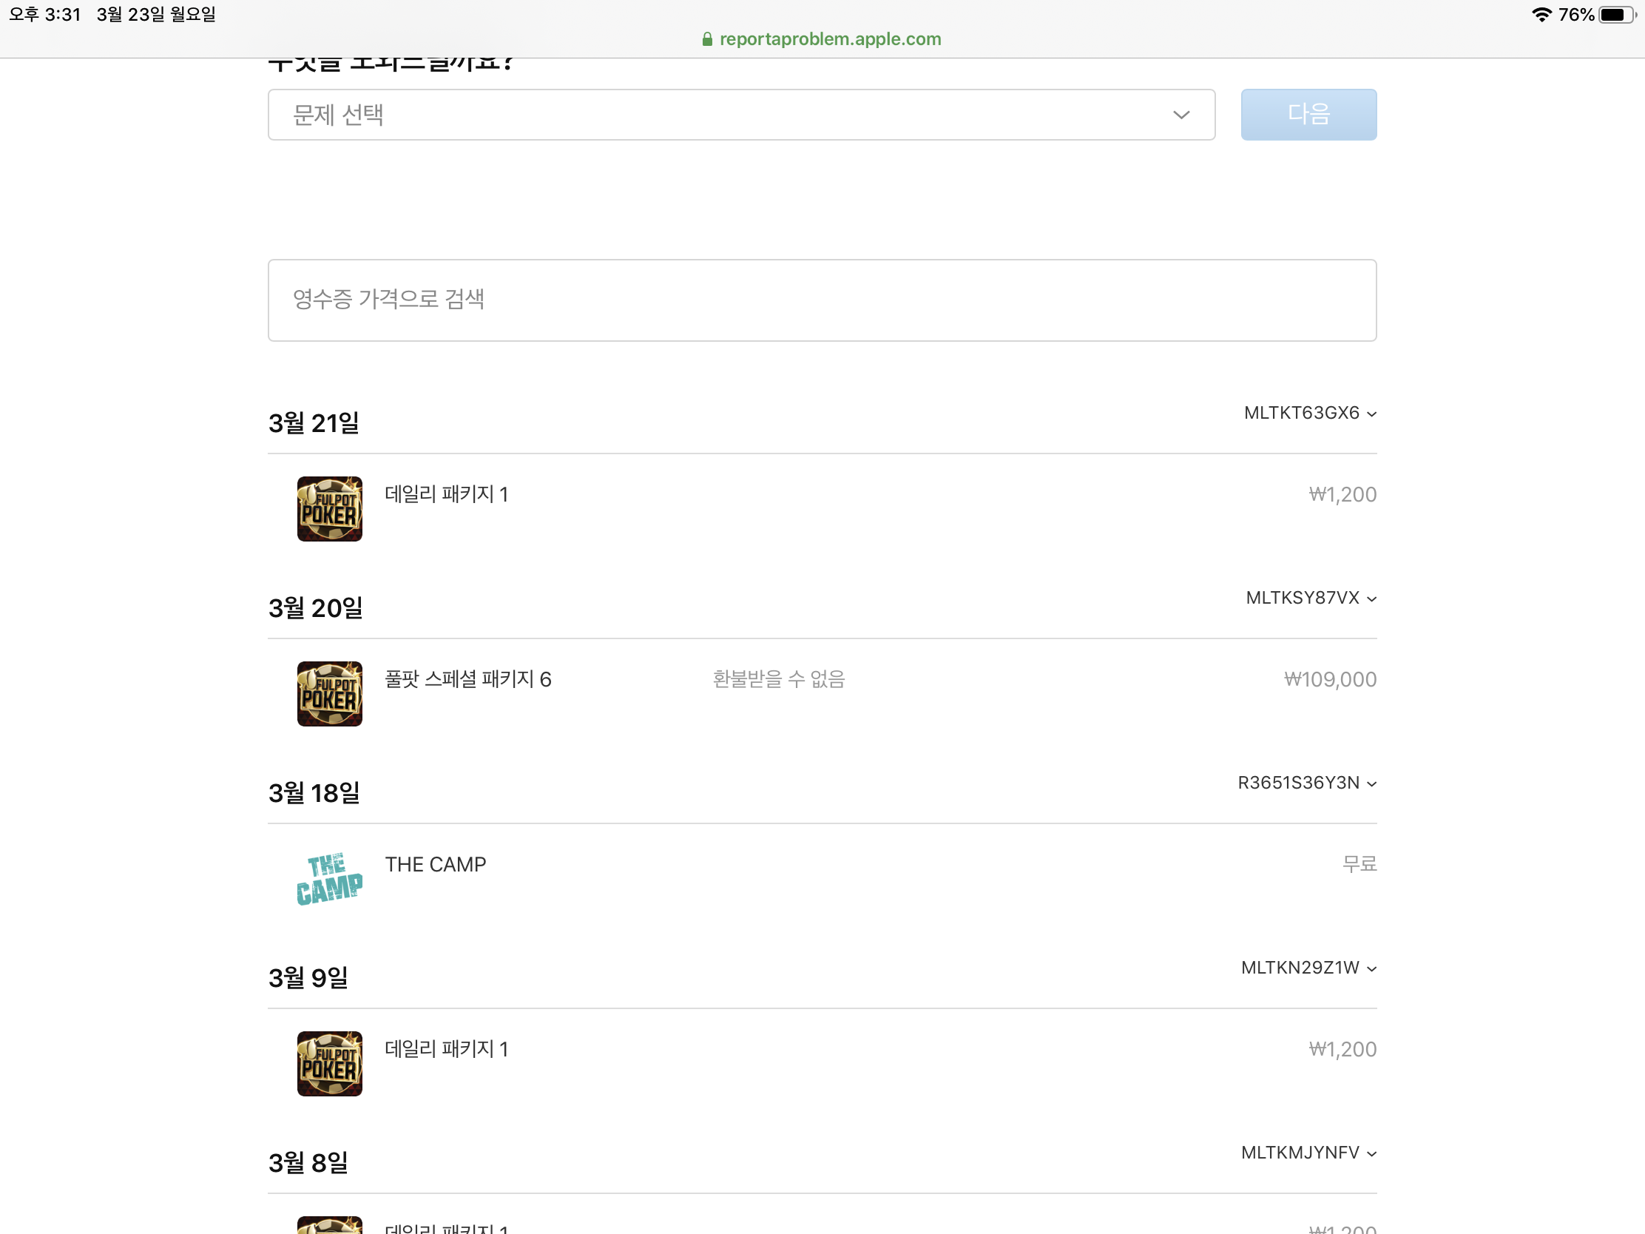
Task: Tap the Fulpot Poker icon under 3월 21일
Action: pyautogui.click(x=329, y=509)
